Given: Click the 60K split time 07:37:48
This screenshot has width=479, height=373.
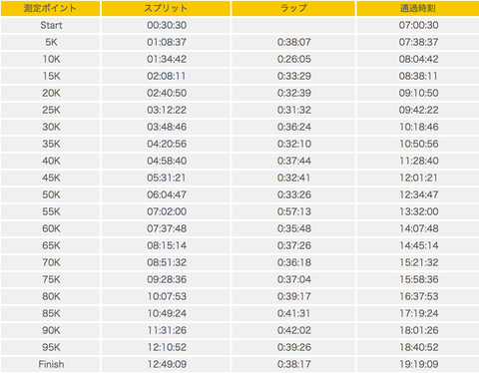Looking at the screenshot, I should click(167, 228).
